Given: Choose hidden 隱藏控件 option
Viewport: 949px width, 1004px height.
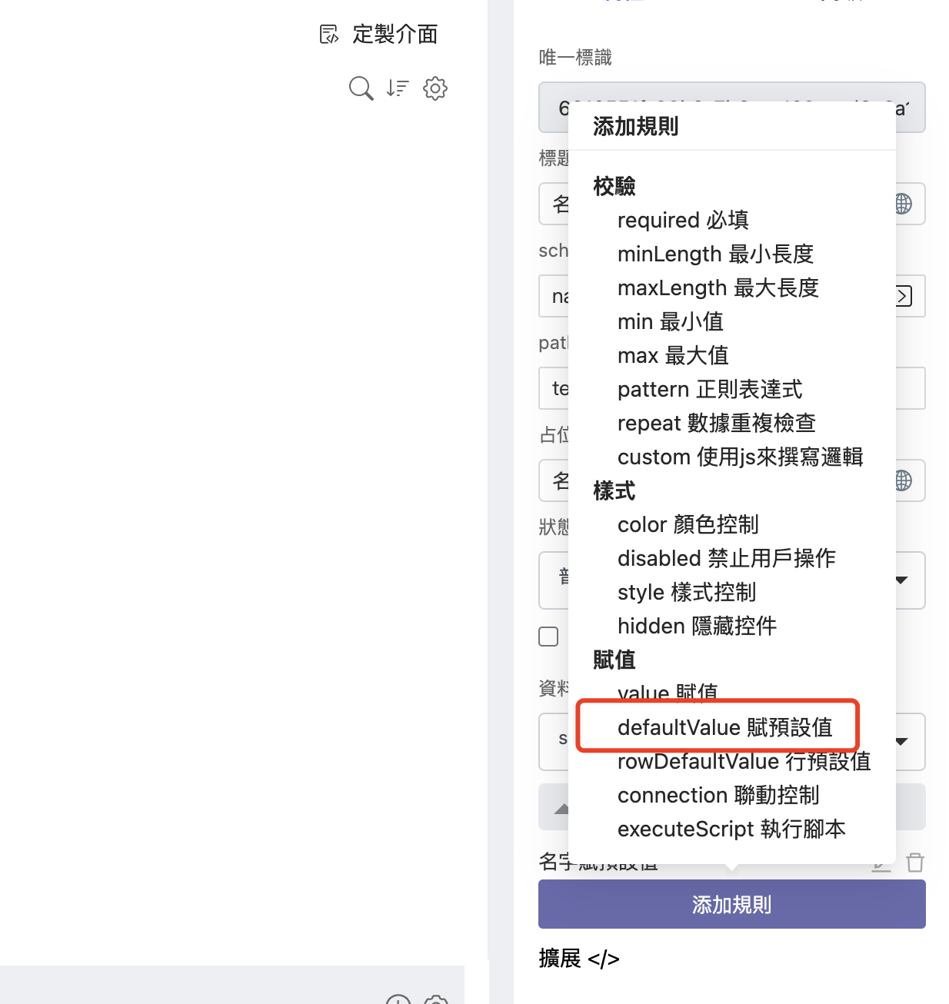Looking at the screenshot, I should [697, 626].
